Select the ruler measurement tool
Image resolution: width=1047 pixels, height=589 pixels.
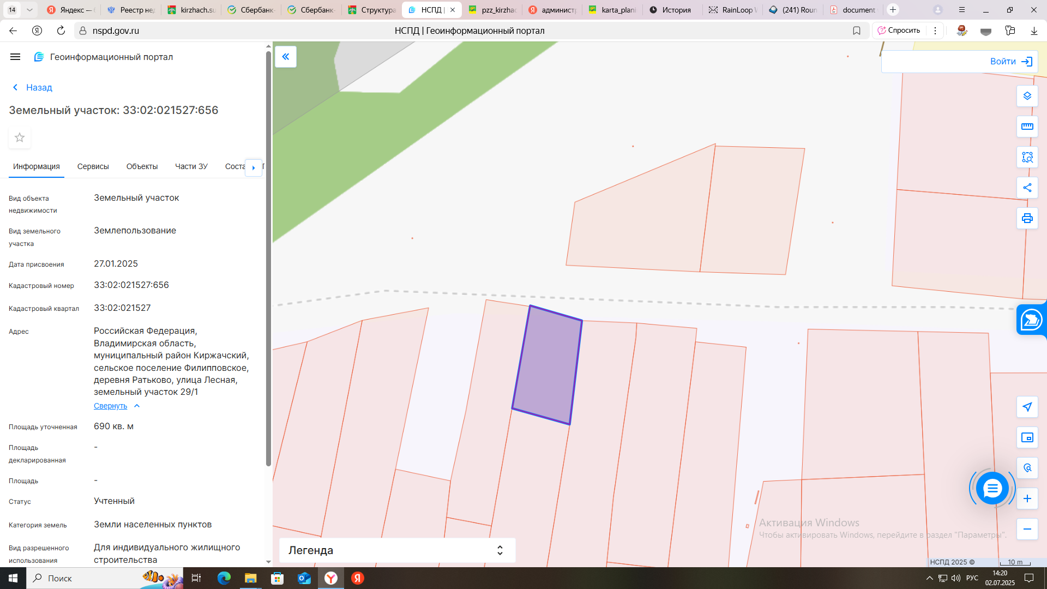click(1027, 127)
